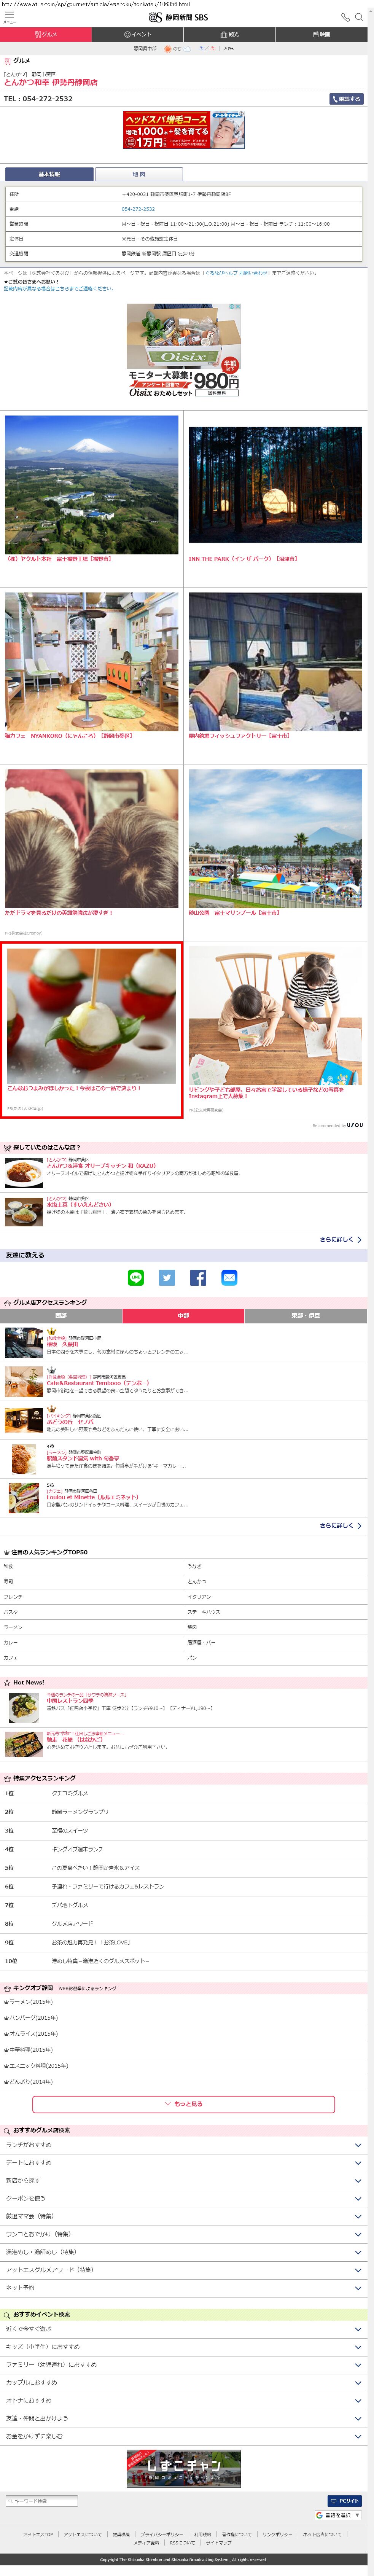This screenshot has height=2576, width=374.
Task: Click the search magnifier icon in header
Action: coord(359,17)
